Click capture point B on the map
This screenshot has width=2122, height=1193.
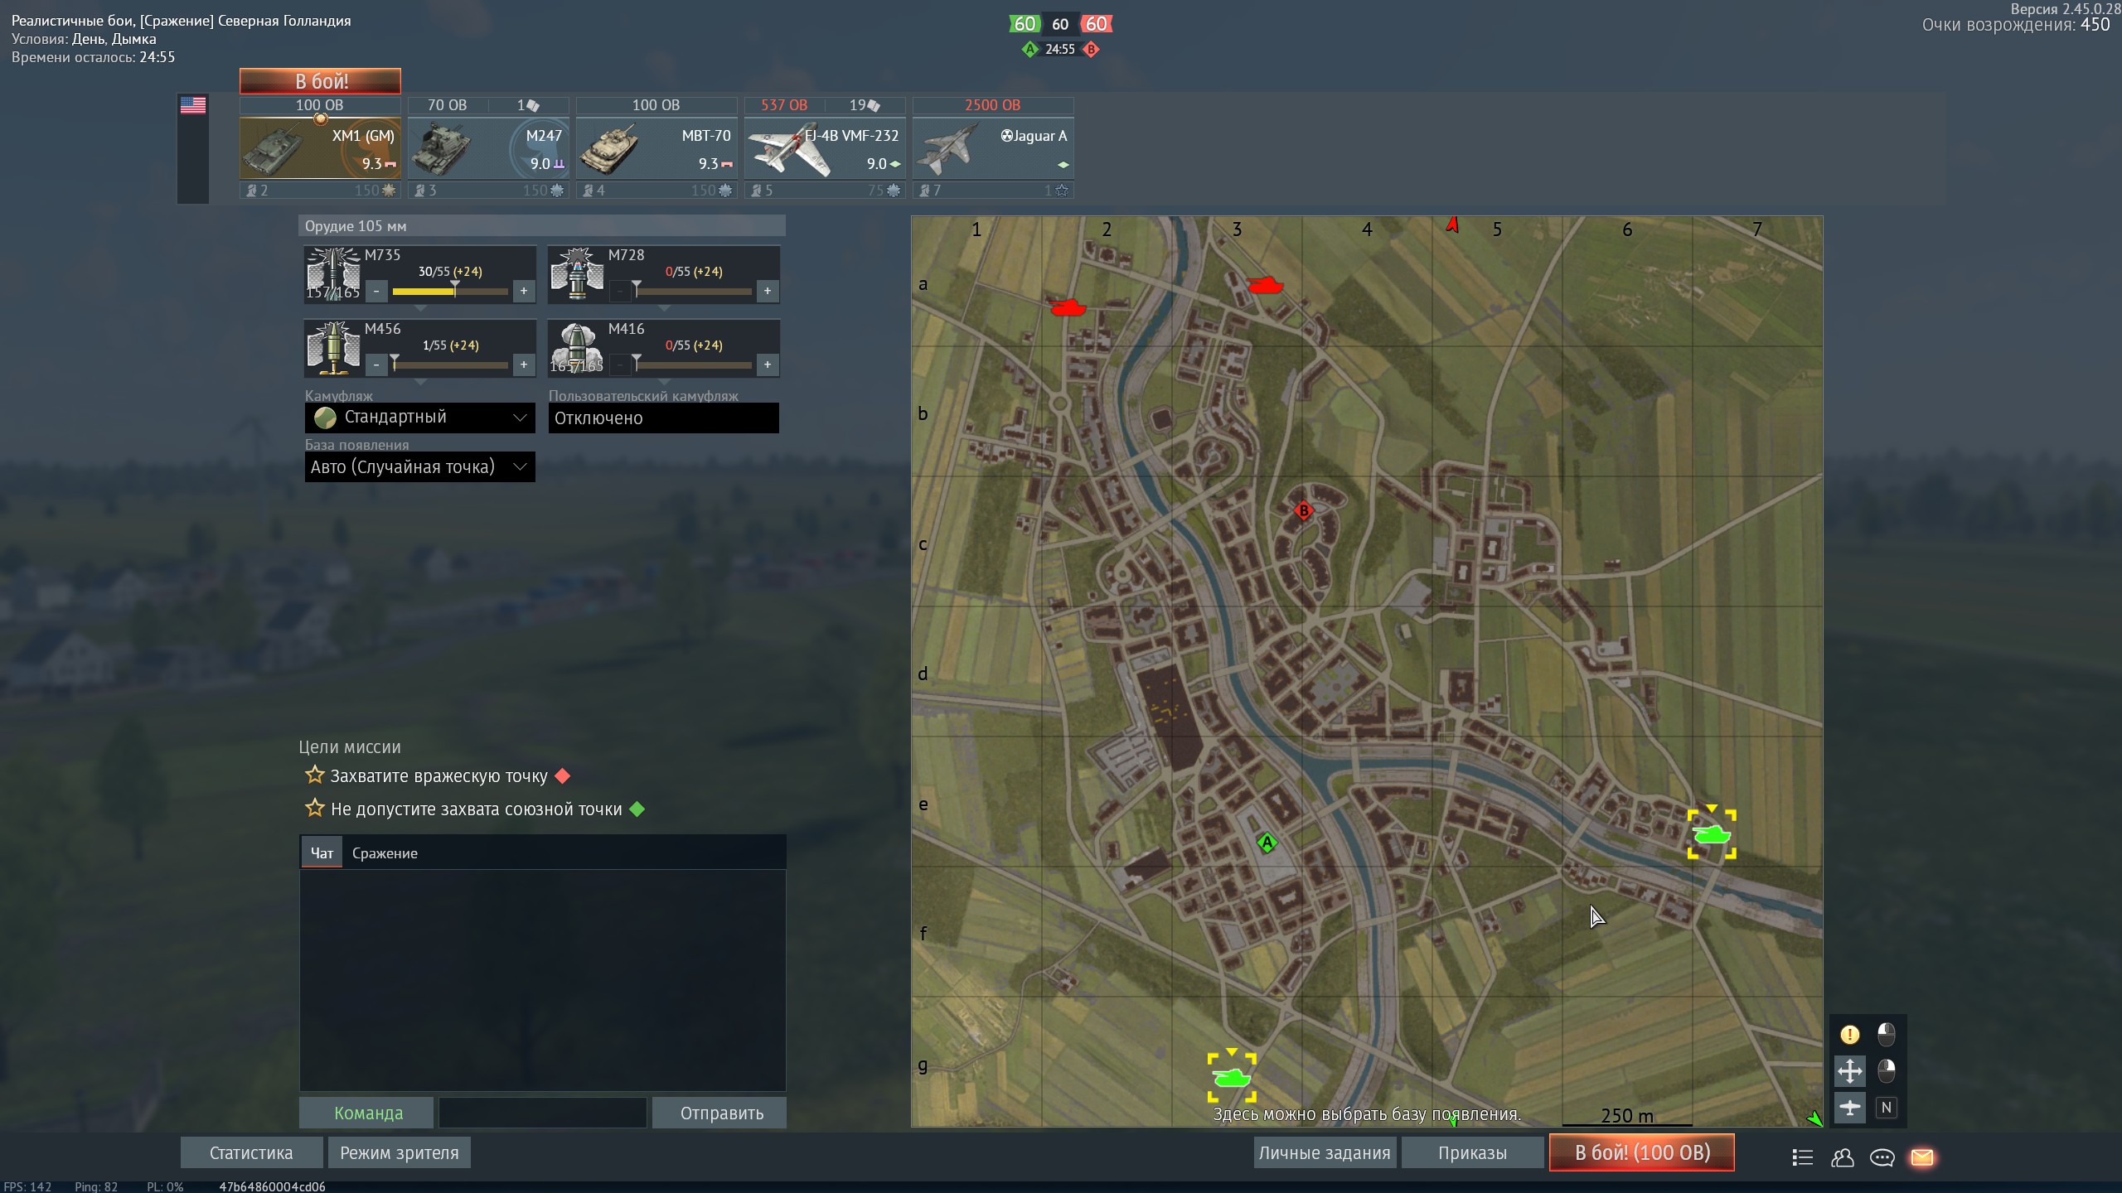coord(1303,510)
